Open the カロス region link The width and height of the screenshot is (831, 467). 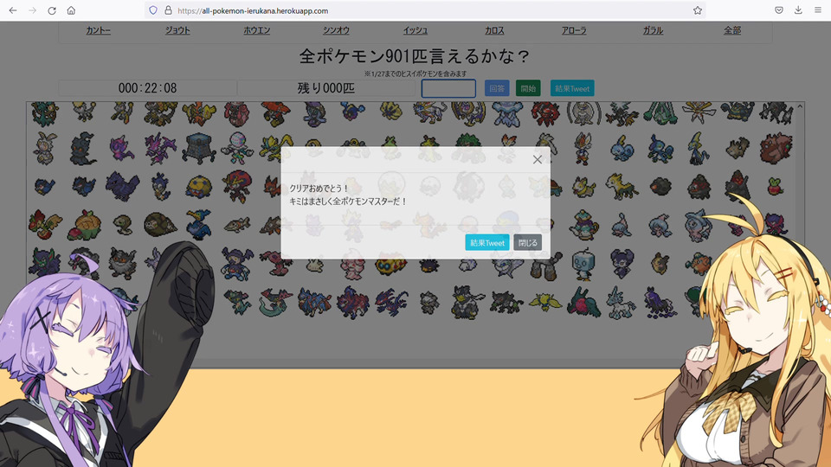tap(494, 31)
